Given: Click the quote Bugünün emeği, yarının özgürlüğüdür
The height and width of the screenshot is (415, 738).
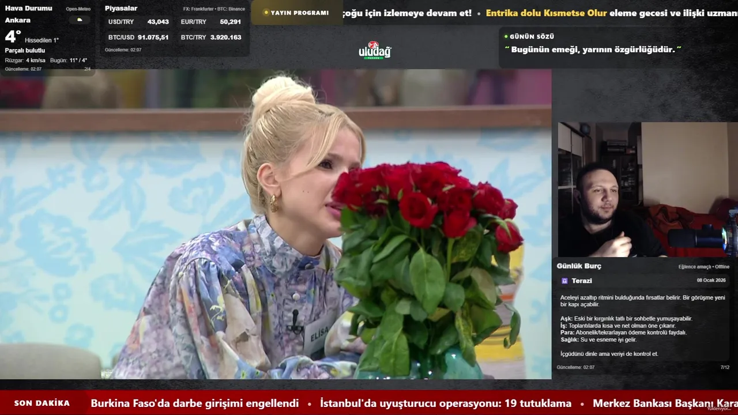Looking at the screenshot, I should (593, 50).
